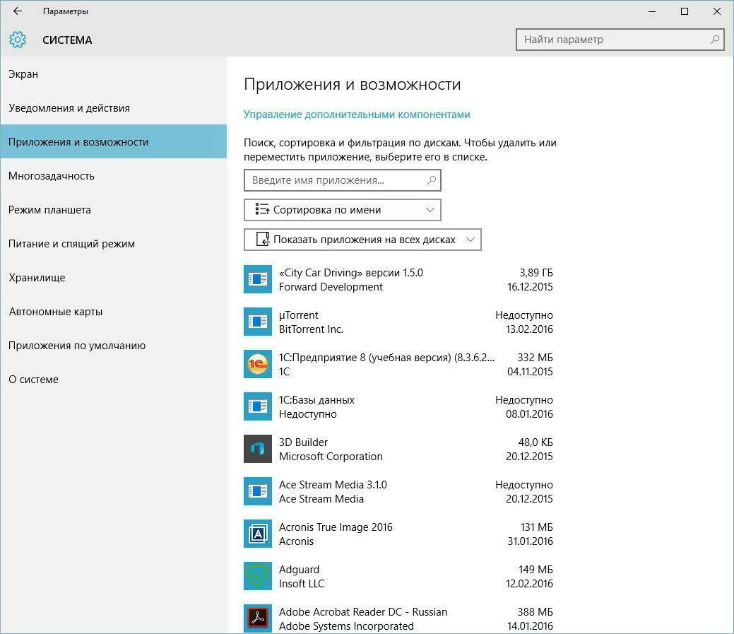
Task: Go to Хранилище section
Action: 113,277
